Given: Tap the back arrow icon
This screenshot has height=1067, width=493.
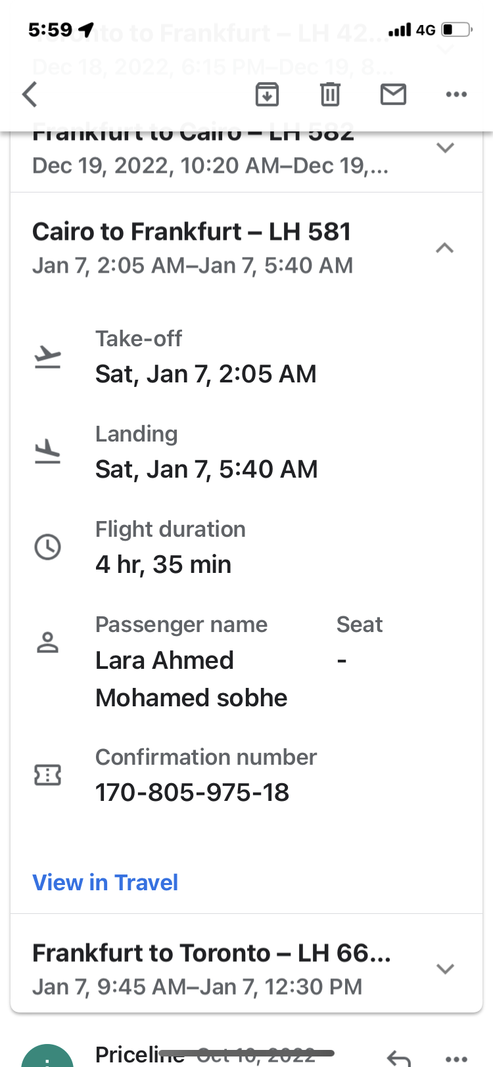Looking at the screenshot, I should pyautogui.click(x=30, y=95).
